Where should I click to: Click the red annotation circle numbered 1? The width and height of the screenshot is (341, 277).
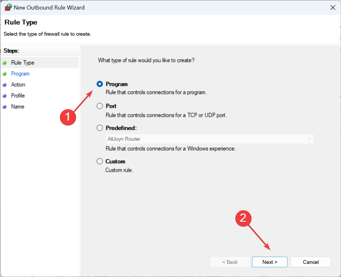click(x=68, y=117)
